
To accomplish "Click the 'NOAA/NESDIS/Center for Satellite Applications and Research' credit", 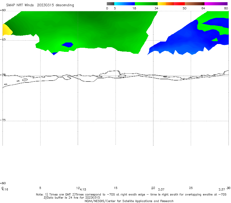I will [129, 201].
